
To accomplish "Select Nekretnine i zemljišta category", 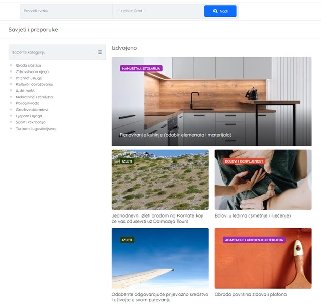I will click(34, 97).
